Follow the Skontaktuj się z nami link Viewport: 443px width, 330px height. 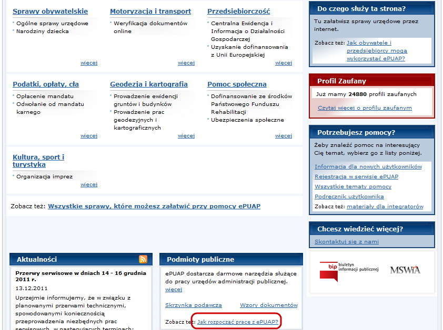coord(347,241)
